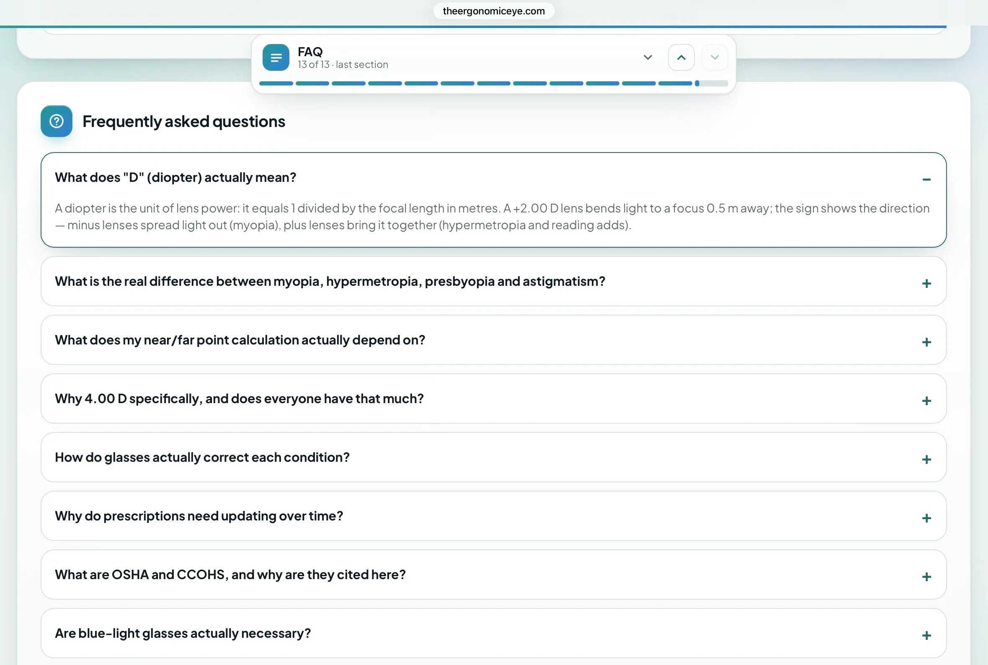The height and width of the screenshot is (665, 988).
Task: Click plus icon for OSHA and CCOHS question
Action: coord(926,576)
